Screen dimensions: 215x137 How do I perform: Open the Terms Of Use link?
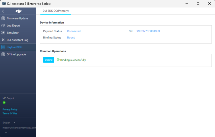click(x=10, y=113)
